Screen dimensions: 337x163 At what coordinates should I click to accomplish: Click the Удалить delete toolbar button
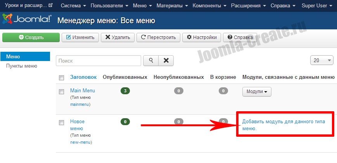pyautogui.click(x=118, y=37)
